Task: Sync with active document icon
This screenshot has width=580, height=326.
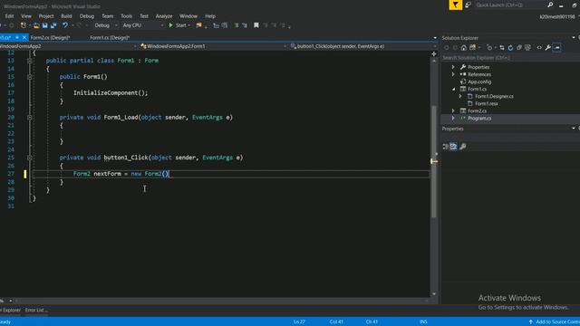Action: (502, 48)
